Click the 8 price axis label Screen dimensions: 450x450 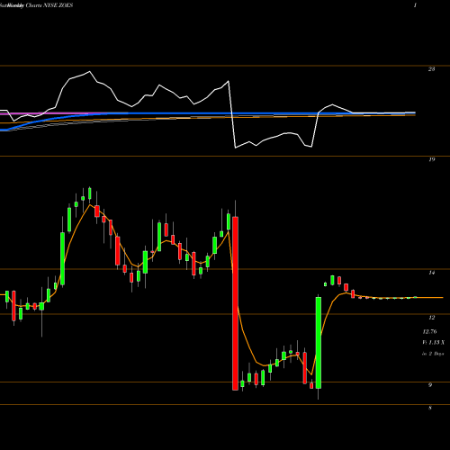click(430, 408)
